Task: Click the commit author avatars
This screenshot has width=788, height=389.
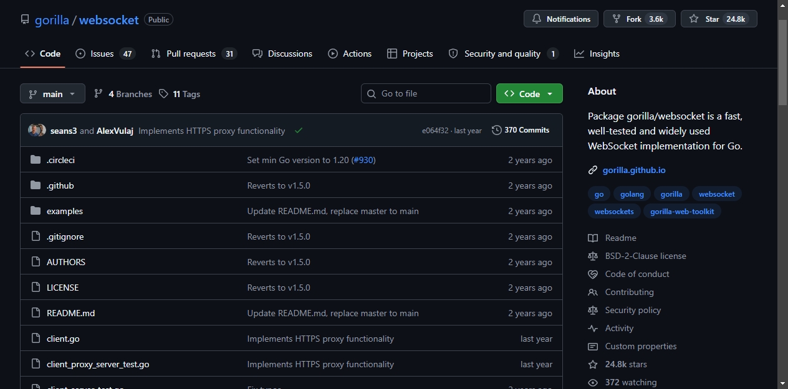Action: (37, 130)
